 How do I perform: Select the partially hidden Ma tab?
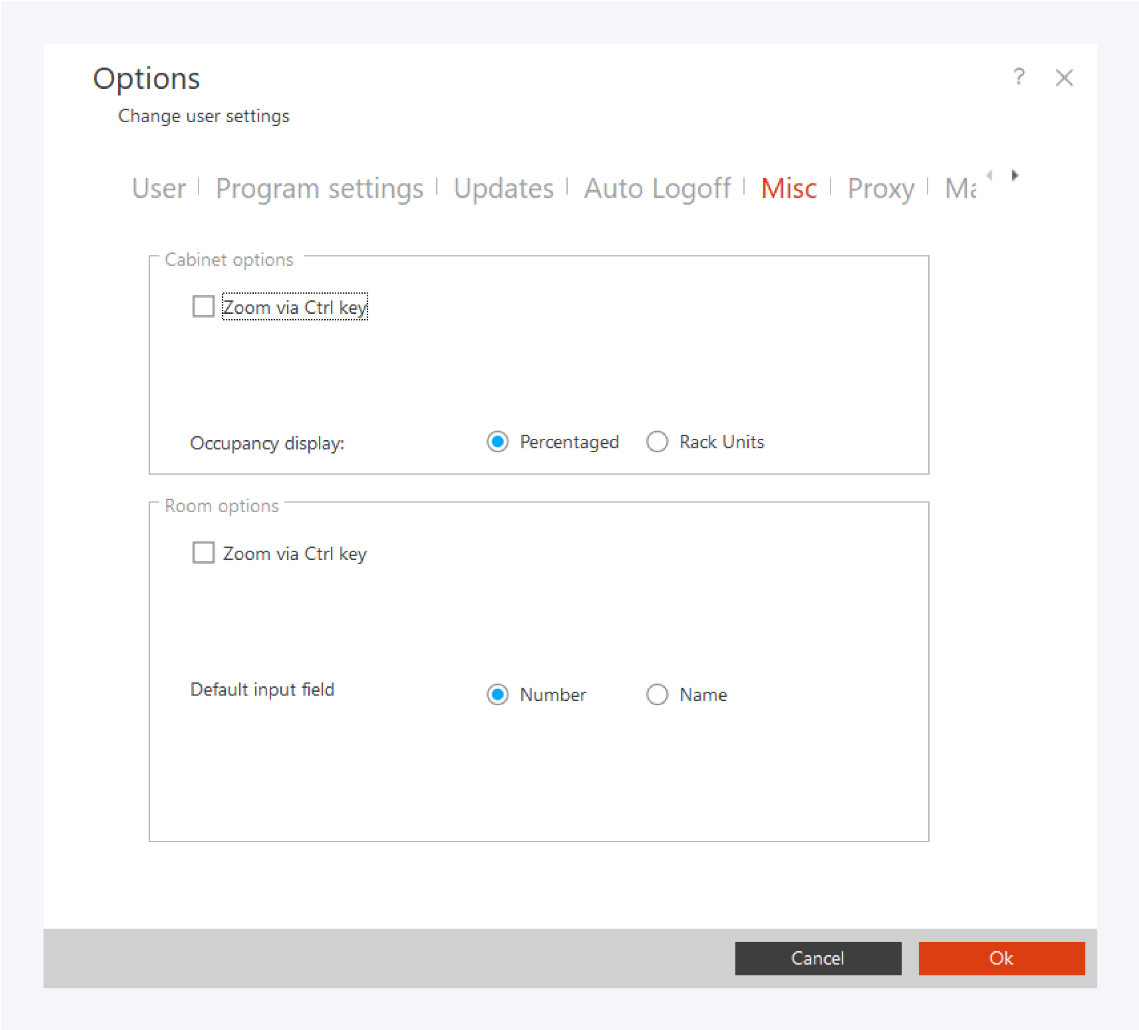click(x=961, y=188)
